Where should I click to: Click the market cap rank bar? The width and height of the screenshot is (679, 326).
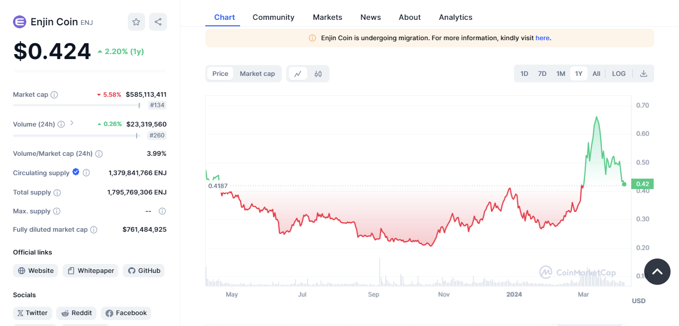pos(77,105)
